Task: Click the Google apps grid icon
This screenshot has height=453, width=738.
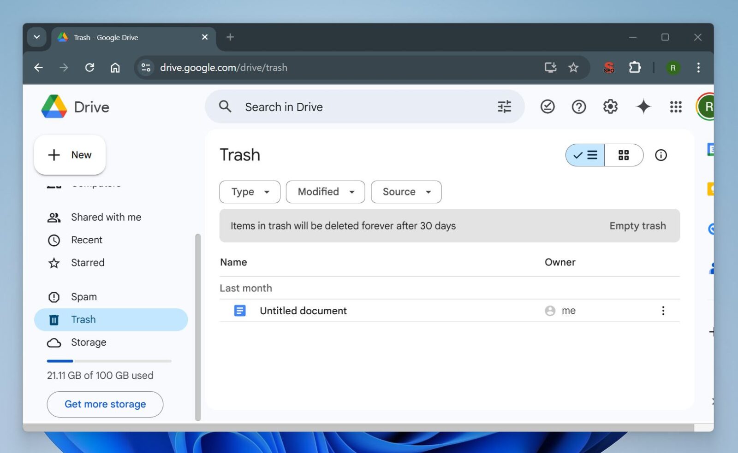Action: click(675, 106)
